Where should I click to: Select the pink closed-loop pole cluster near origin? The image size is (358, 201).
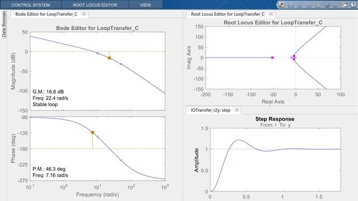[x=294, y=58]
